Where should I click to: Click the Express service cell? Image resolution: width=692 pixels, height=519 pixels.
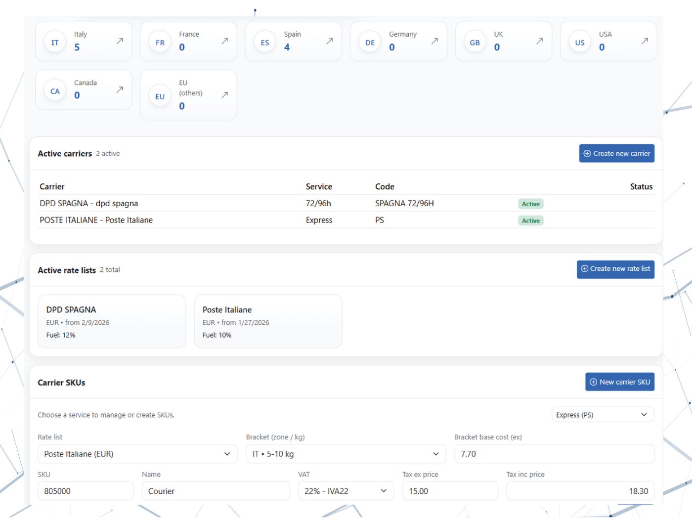(319, 220)
